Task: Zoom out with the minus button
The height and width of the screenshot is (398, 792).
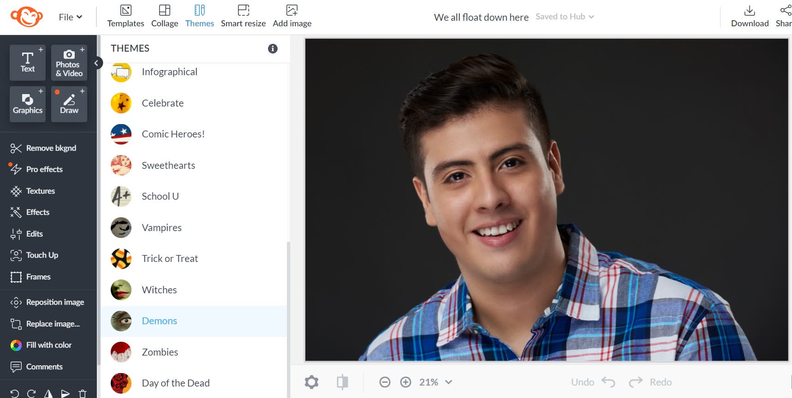Action: (x=385, y=382)
